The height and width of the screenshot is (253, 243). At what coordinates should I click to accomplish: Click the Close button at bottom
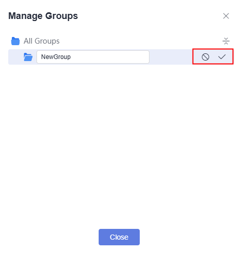click(x=119, y=237)
